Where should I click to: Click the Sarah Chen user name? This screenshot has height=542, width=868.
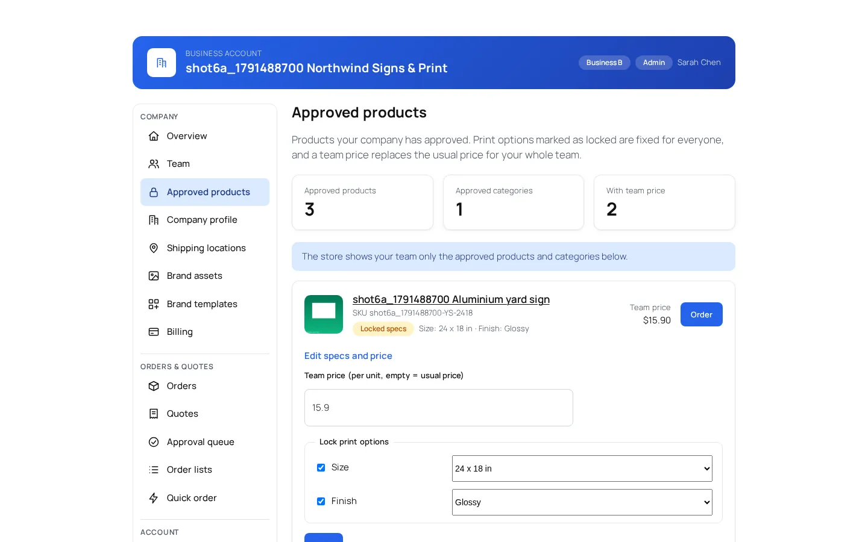699,63
